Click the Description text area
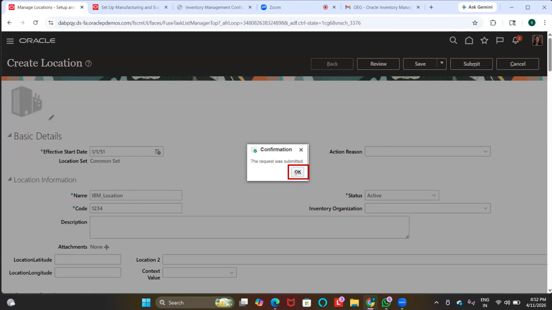This screenshot has width=552, height=310. [249, 227]
